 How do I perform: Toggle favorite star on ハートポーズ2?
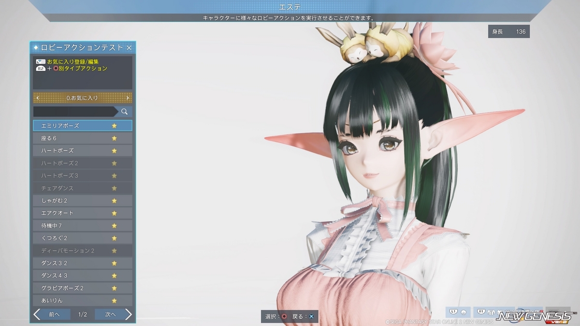(114, 163)
